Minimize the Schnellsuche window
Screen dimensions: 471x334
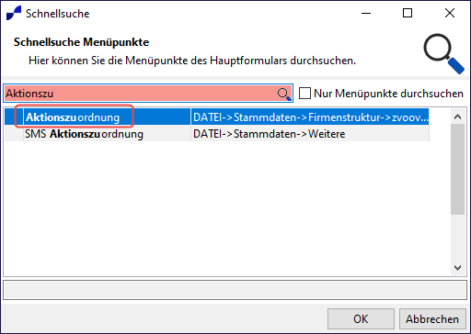[x=366, y=13]
